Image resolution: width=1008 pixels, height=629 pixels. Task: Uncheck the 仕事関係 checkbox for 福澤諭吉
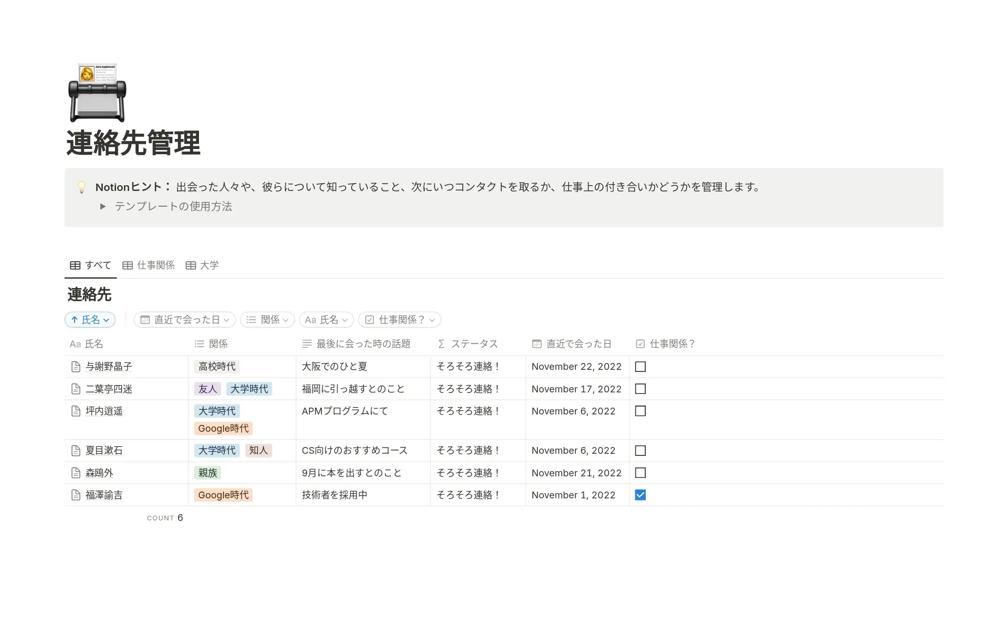[640, 495]
